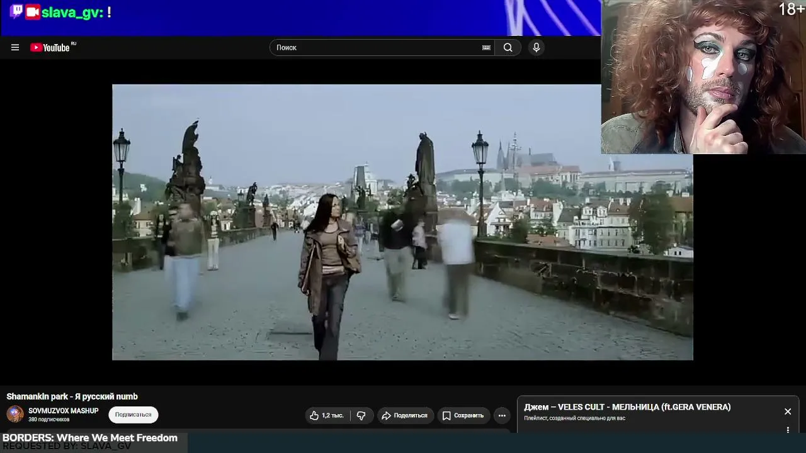The image size is (806, 453).
Task: Click playlist title 'Джем – VELES CULT - МЕЛЬНИЦА'
Action: pyautogui.click(x=628, y=407)
